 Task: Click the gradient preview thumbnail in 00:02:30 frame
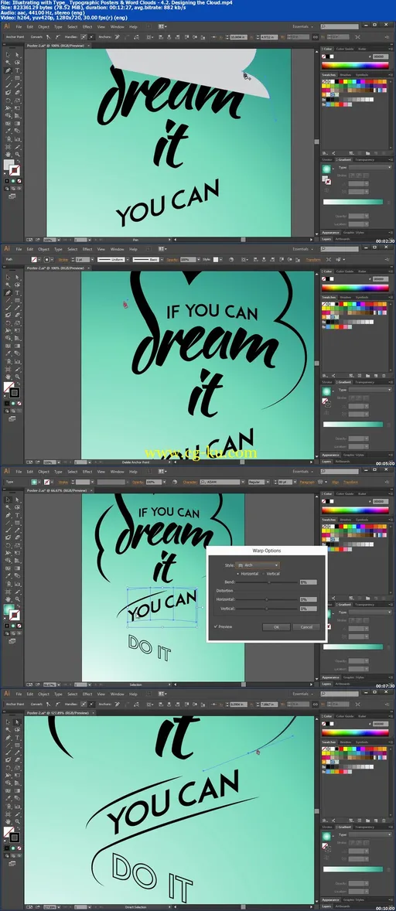[326, 169]
